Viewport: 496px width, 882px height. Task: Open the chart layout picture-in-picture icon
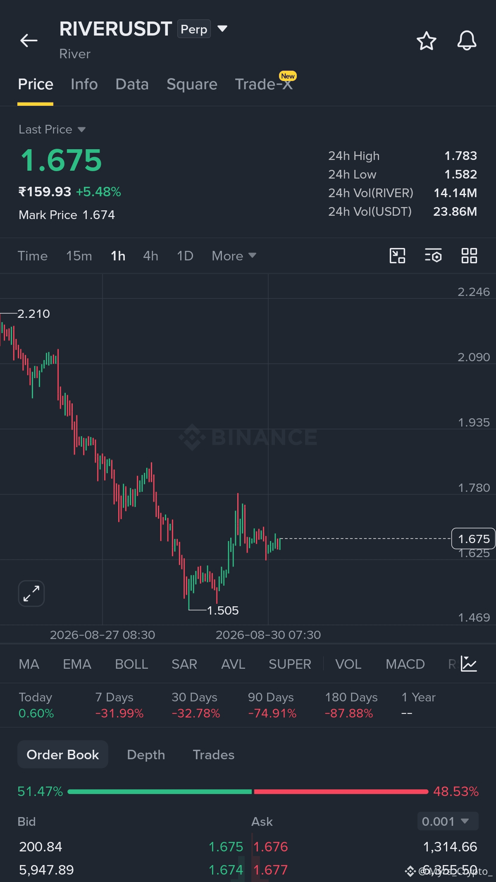click(397, 255)
